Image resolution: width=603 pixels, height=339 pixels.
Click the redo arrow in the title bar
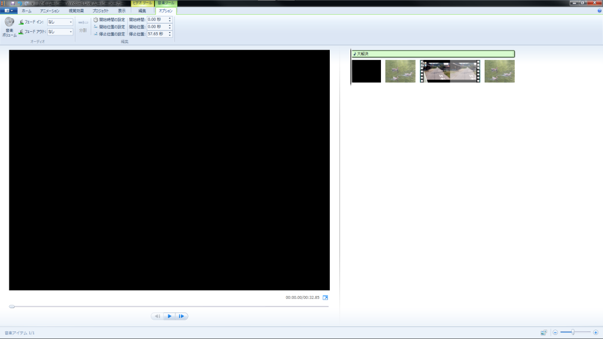(x=26, y=3)
